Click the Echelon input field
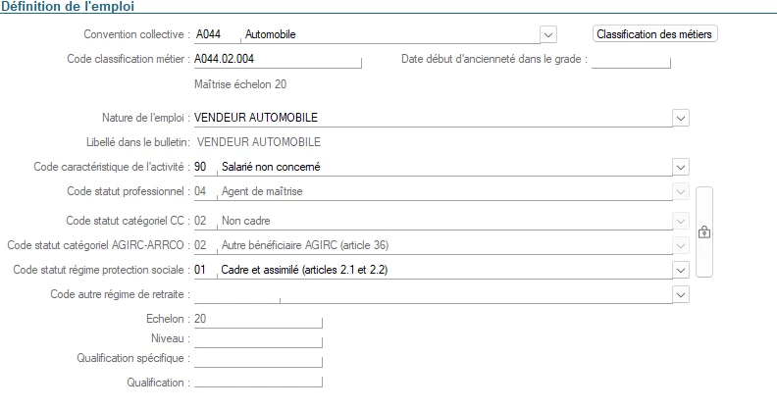 point(258,319)
